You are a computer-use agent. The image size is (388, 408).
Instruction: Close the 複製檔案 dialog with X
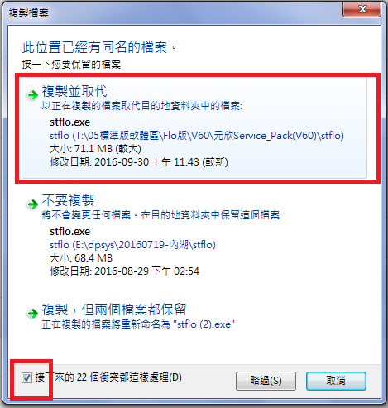pyautogui.click(x=362, y=9)
